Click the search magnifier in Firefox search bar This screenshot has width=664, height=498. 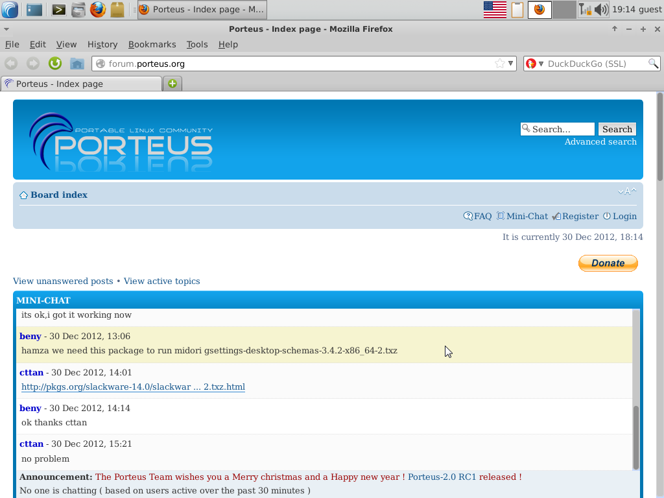pyautogui.click(x=653, y=64)
